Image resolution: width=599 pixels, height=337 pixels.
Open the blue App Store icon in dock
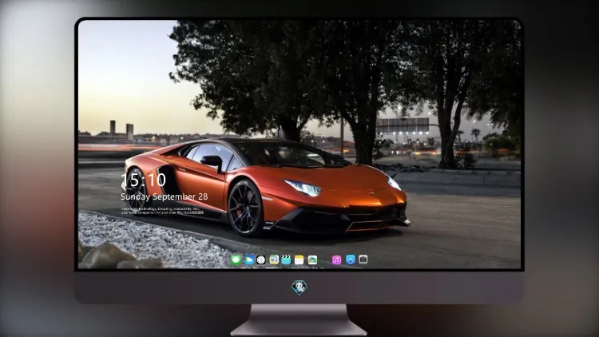(x=351, y=260)
